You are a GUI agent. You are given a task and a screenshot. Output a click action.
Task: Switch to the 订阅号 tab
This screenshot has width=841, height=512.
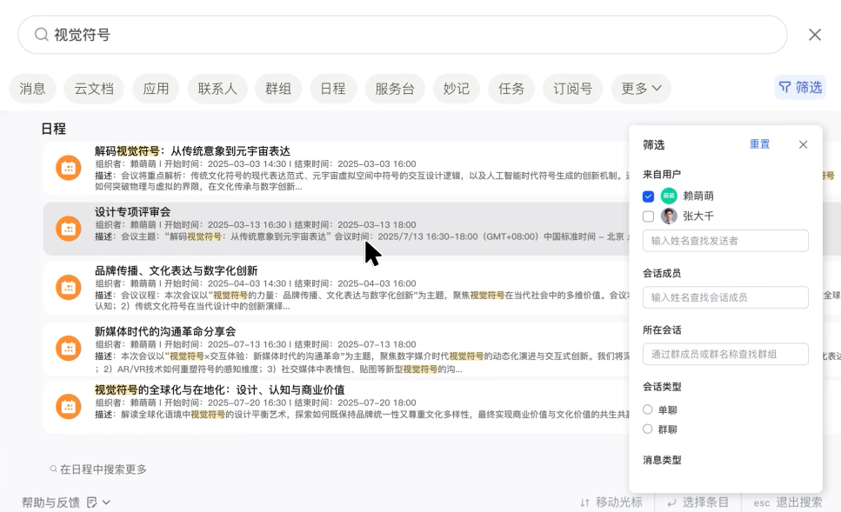[573, 89]
